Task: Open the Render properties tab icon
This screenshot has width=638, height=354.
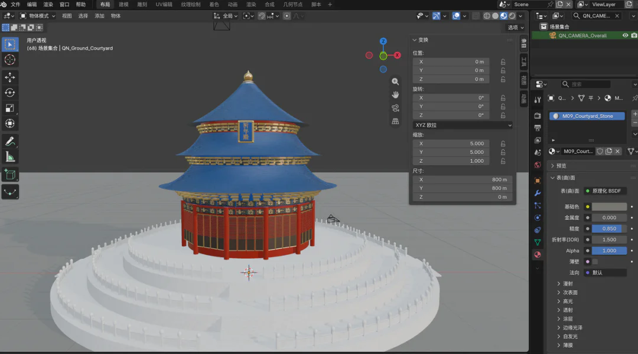Action: pos(538,116)
